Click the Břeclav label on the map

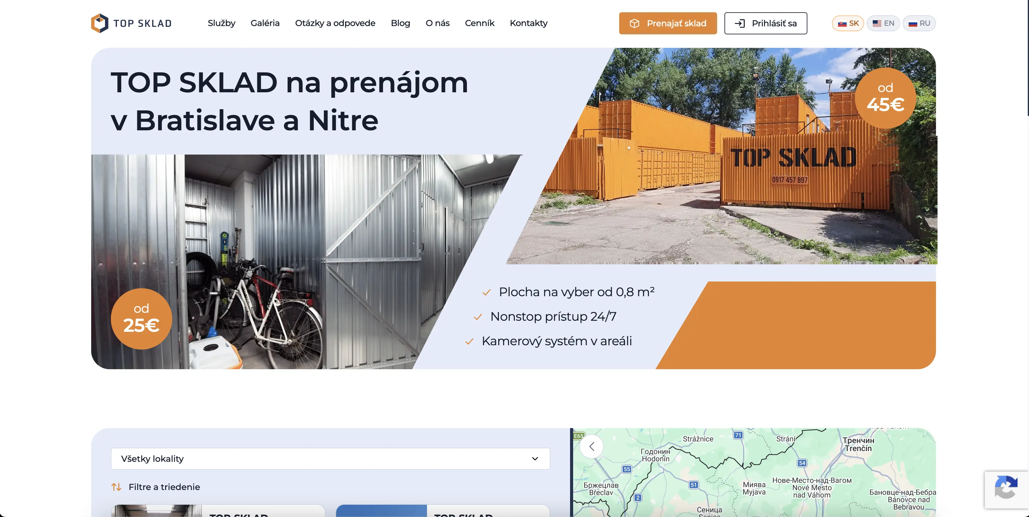[601, 489]
